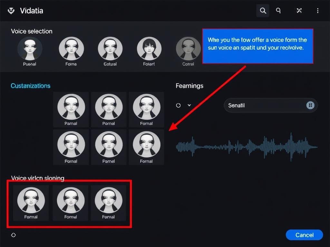Select the dimmed Corral voice avatar
Screen dimensions: 330x247
pos(188,49)
